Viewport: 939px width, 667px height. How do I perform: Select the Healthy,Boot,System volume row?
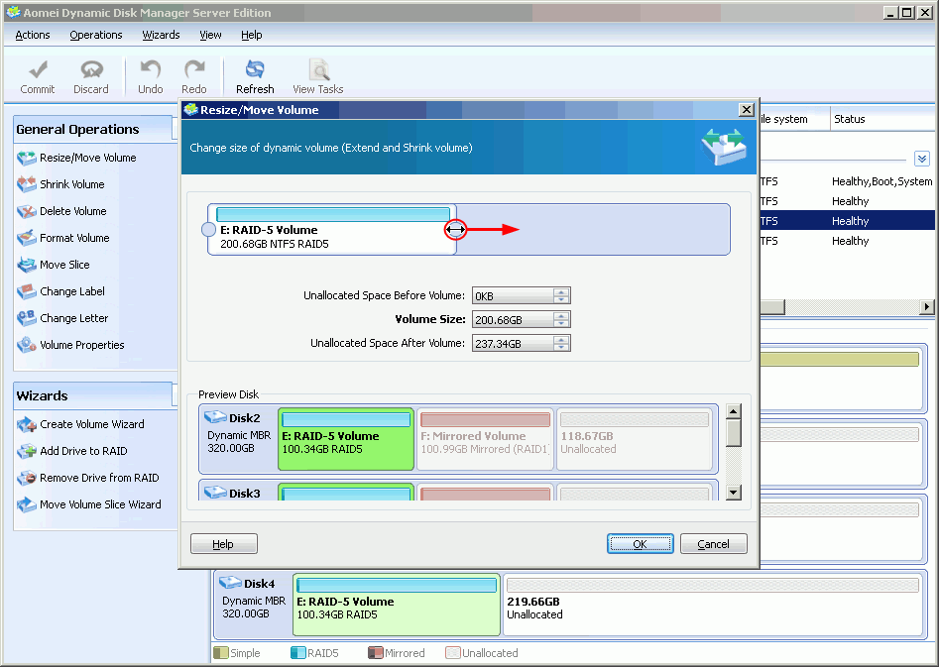tap(848, 181)
